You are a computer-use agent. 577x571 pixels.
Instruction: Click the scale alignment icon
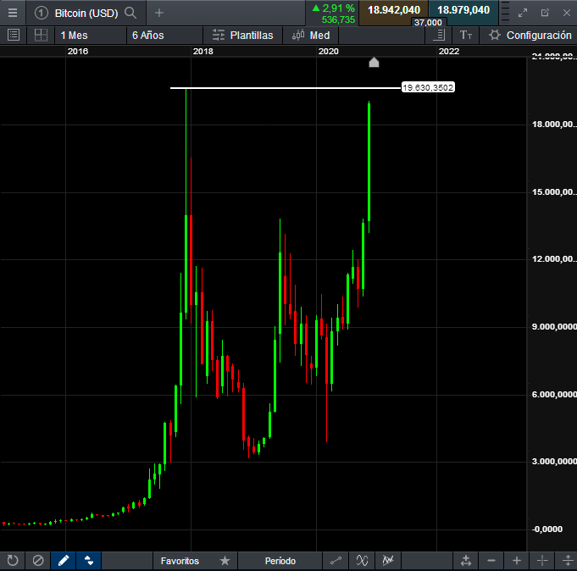coord(439,36)
